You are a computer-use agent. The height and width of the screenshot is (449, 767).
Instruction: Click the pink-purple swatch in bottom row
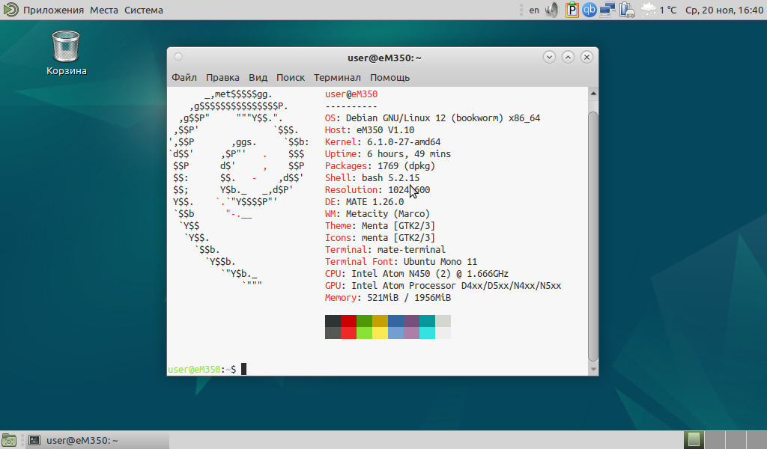click(411, 333)
